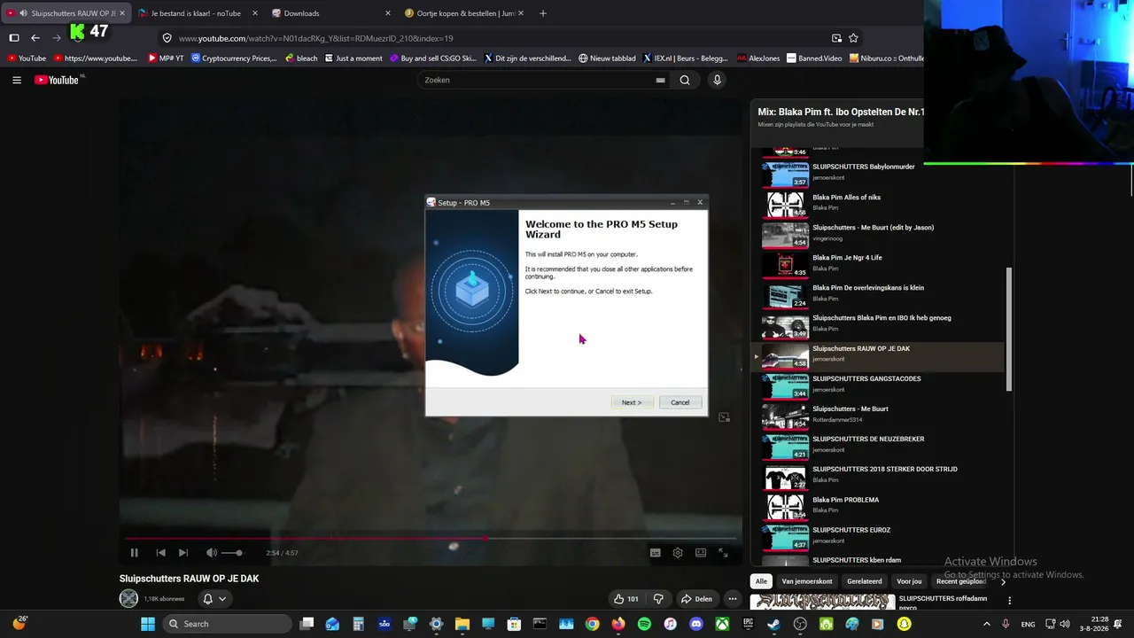Submit search with the magnifier icon

tap(685, 80)
